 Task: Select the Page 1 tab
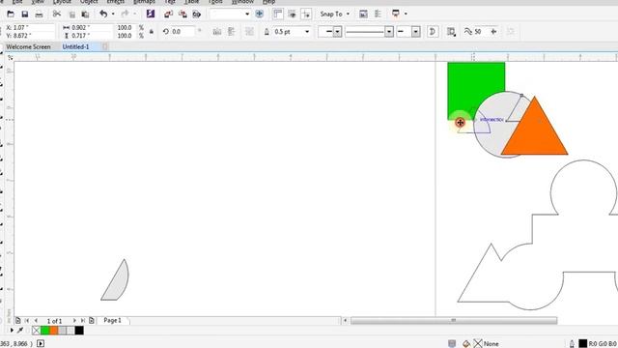tap(113, 320)
